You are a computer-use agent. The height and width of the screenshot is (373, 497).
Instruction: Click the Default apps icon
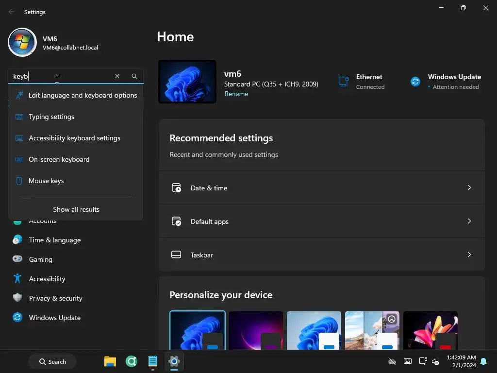click(x=176, y=221)
